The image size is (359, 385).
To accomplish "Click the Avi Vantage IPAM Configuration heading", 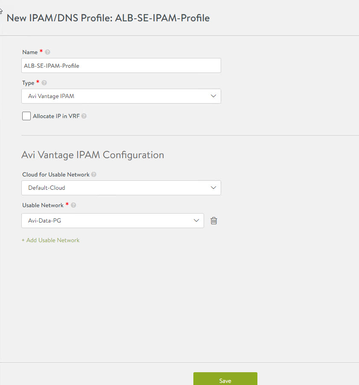I will (x=93, y=155).
